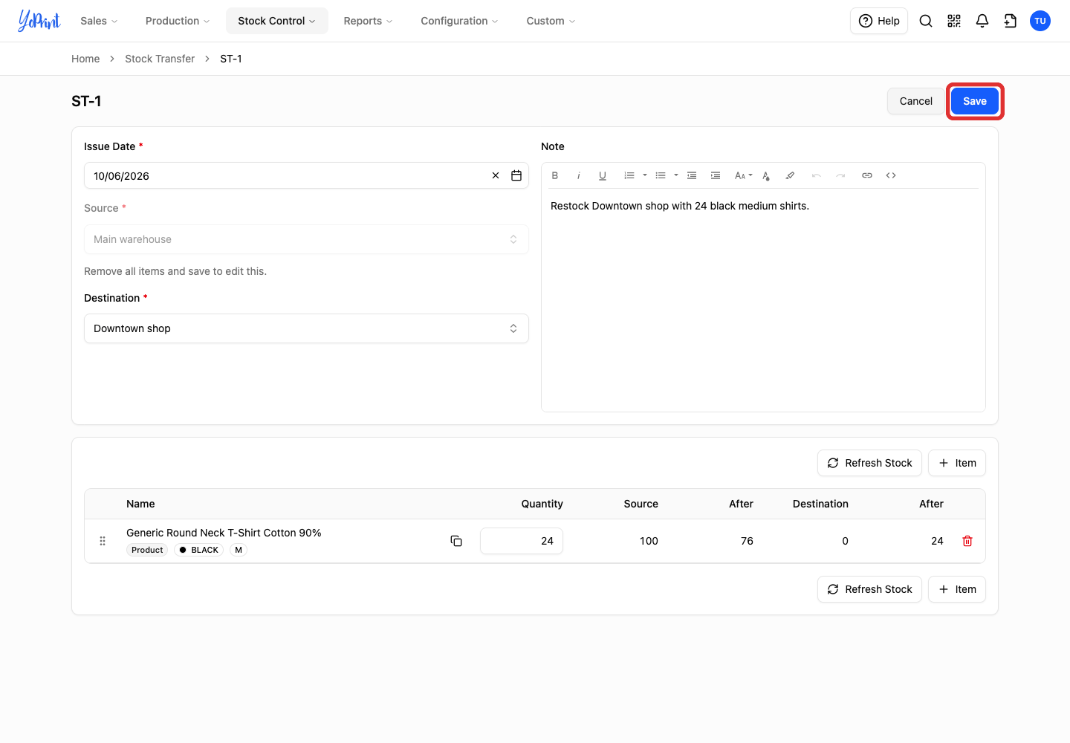Viewport: 1070px width, 743px height.
Task: Decrease indent in Note editor
Action: pos(692,175)
